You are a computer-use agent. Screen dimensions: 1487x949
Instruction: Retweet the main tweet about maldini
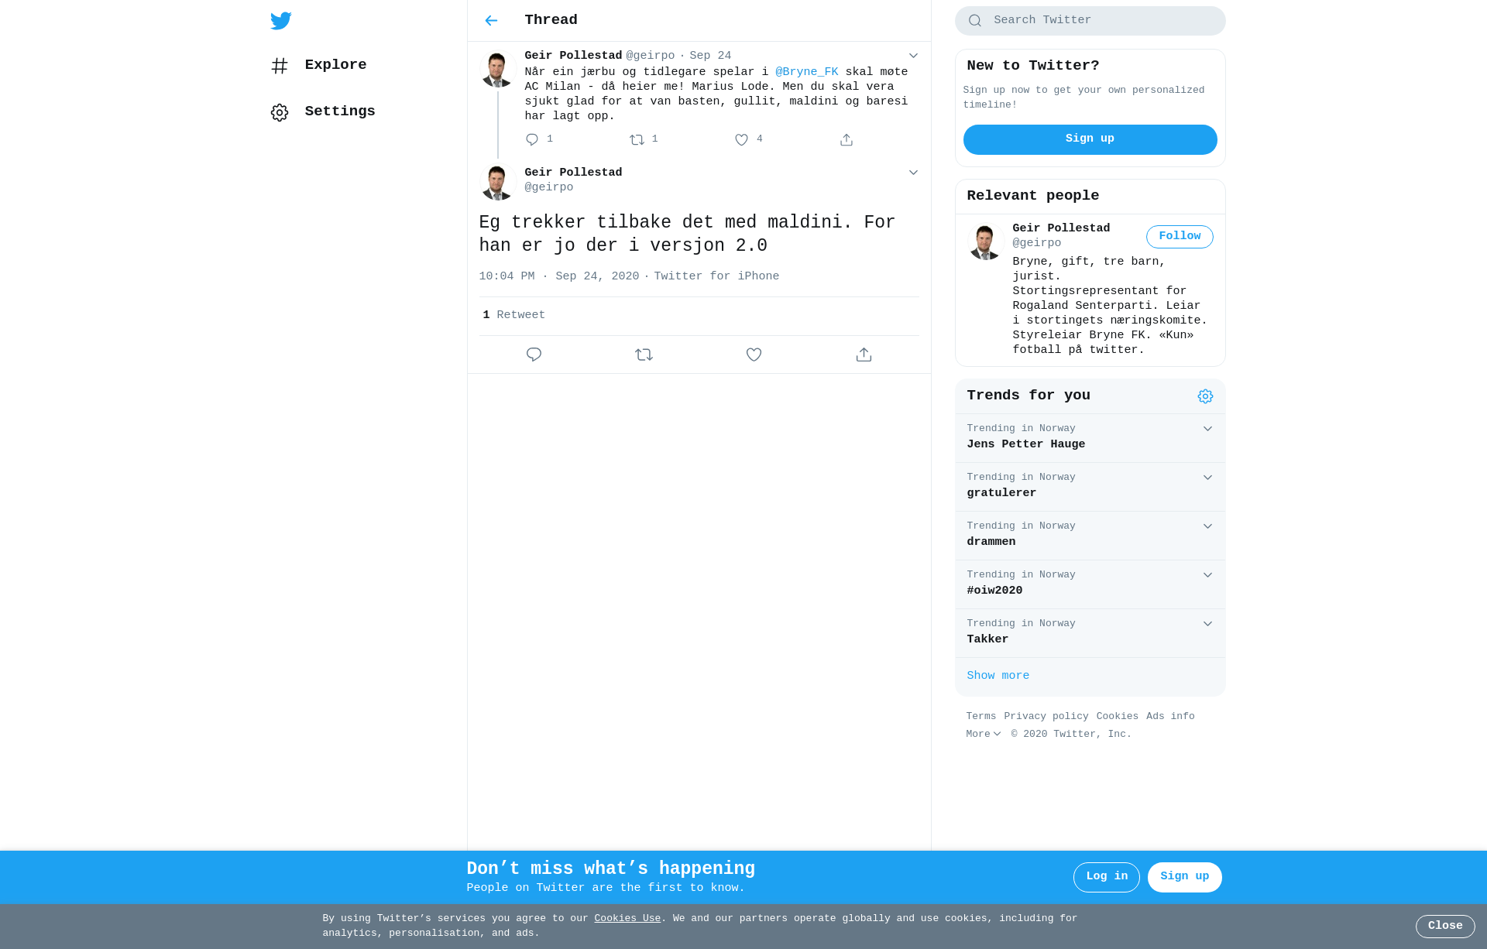tap(644, 355)
